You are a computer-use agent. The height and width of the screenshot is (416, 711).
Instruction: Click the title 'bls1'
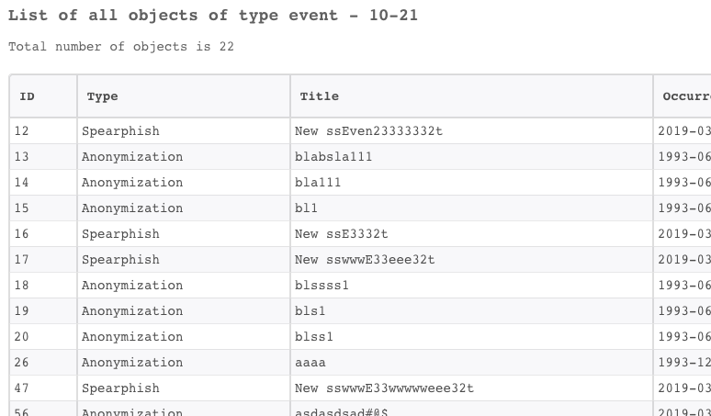point(310,311)
